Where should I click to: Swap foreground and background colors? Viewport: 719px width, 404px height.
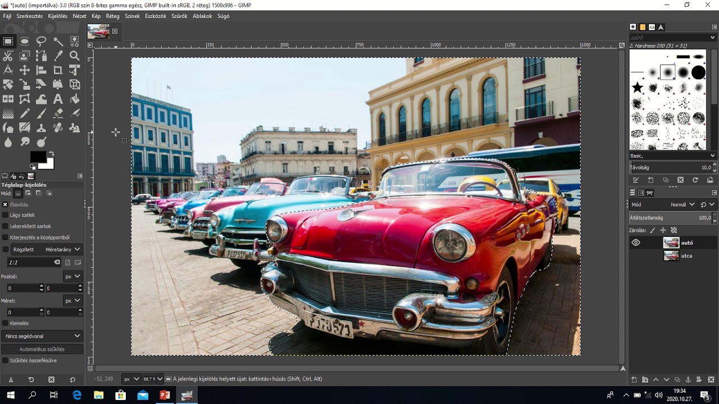coord(51,153)
